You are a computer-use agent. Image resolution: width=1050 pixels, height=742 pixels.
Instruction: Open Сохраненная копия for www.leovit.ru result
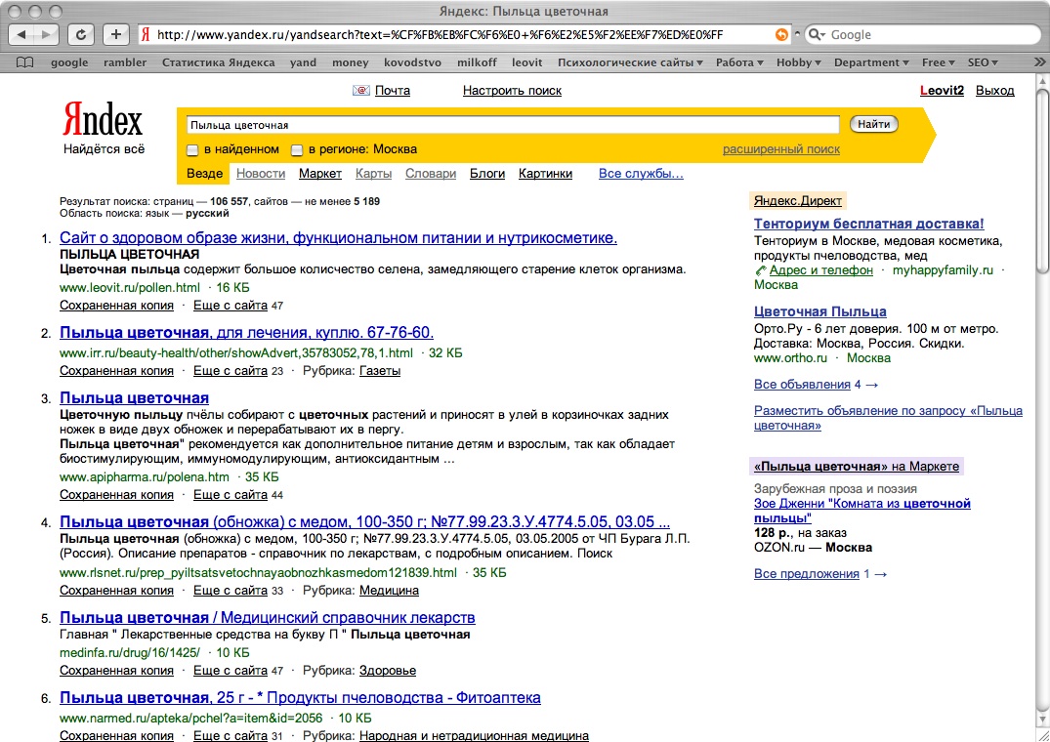(116, 305)
